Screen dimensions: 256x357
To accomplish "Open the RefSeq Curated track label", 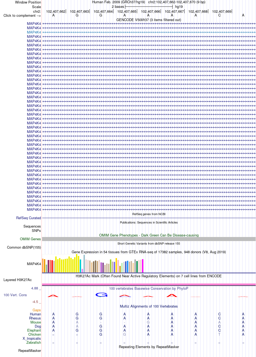I will pyautogui.click(x=29, y=218).
